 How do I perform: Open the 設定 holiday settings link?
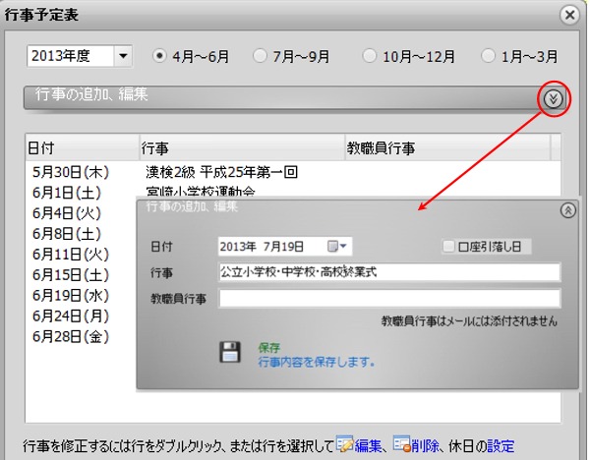[501, 445]
